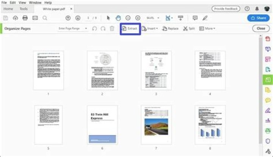Select the highlighter pen tool
Viewport: 273px width, 157px height.
[205, 18]
